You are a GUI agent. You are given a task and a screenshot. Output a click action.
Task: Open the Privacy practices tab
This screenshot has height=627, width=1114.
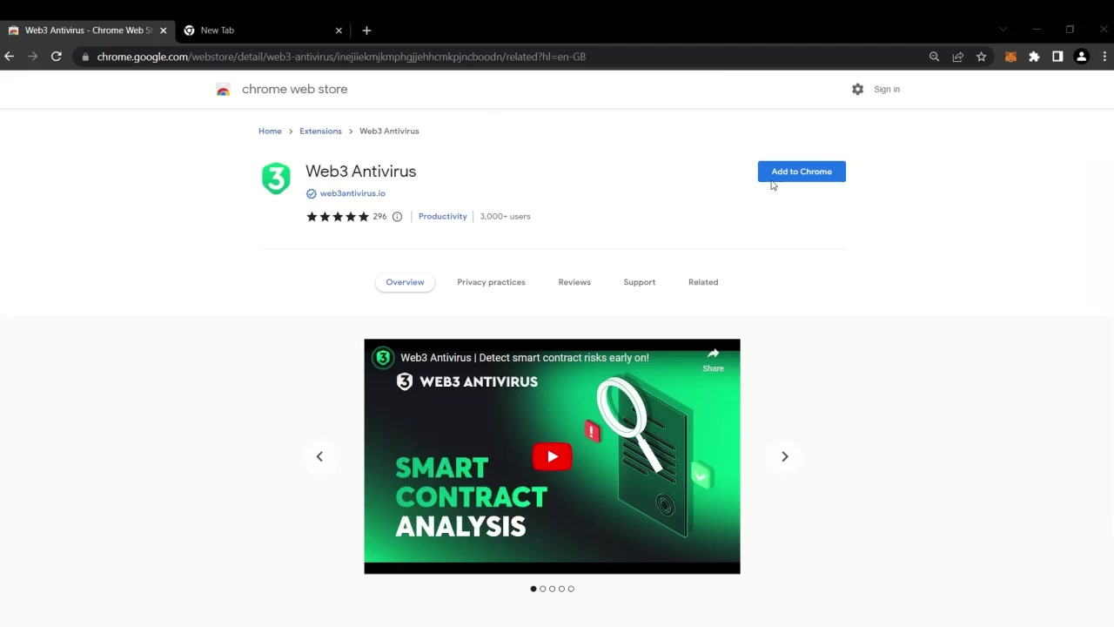[491, 281]
